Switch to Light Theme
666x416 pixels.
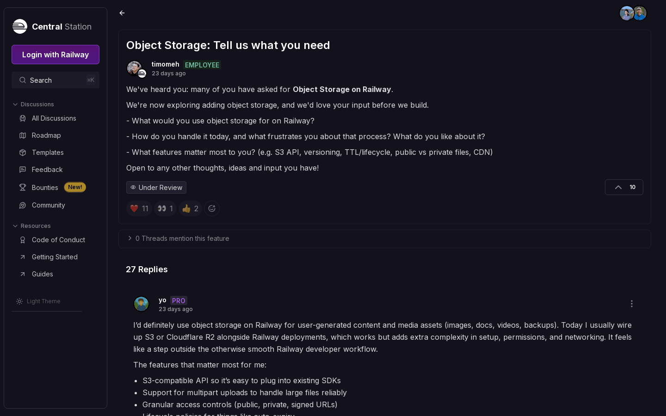coord(43,301)
